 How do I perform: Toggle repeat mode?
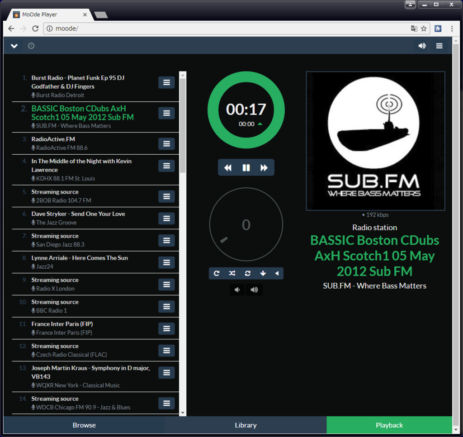tap(217, 273)
